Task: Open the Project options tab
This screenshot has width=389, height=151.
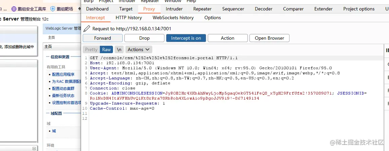Action: pyautogui.click(x=359, y=9)
